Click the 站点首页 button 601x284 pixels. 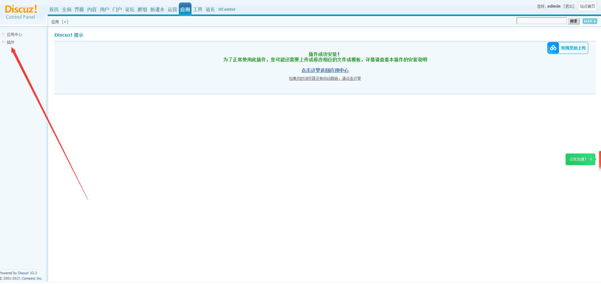pos(587,6)
